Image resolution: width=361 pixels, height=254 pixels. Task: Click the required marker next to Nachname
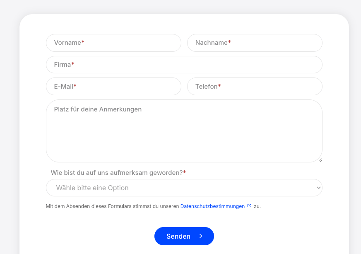(229, 42)
